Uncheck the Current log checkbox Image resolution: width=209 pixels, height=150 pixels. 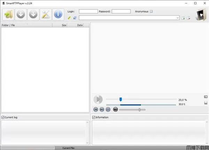coord(3,117)
